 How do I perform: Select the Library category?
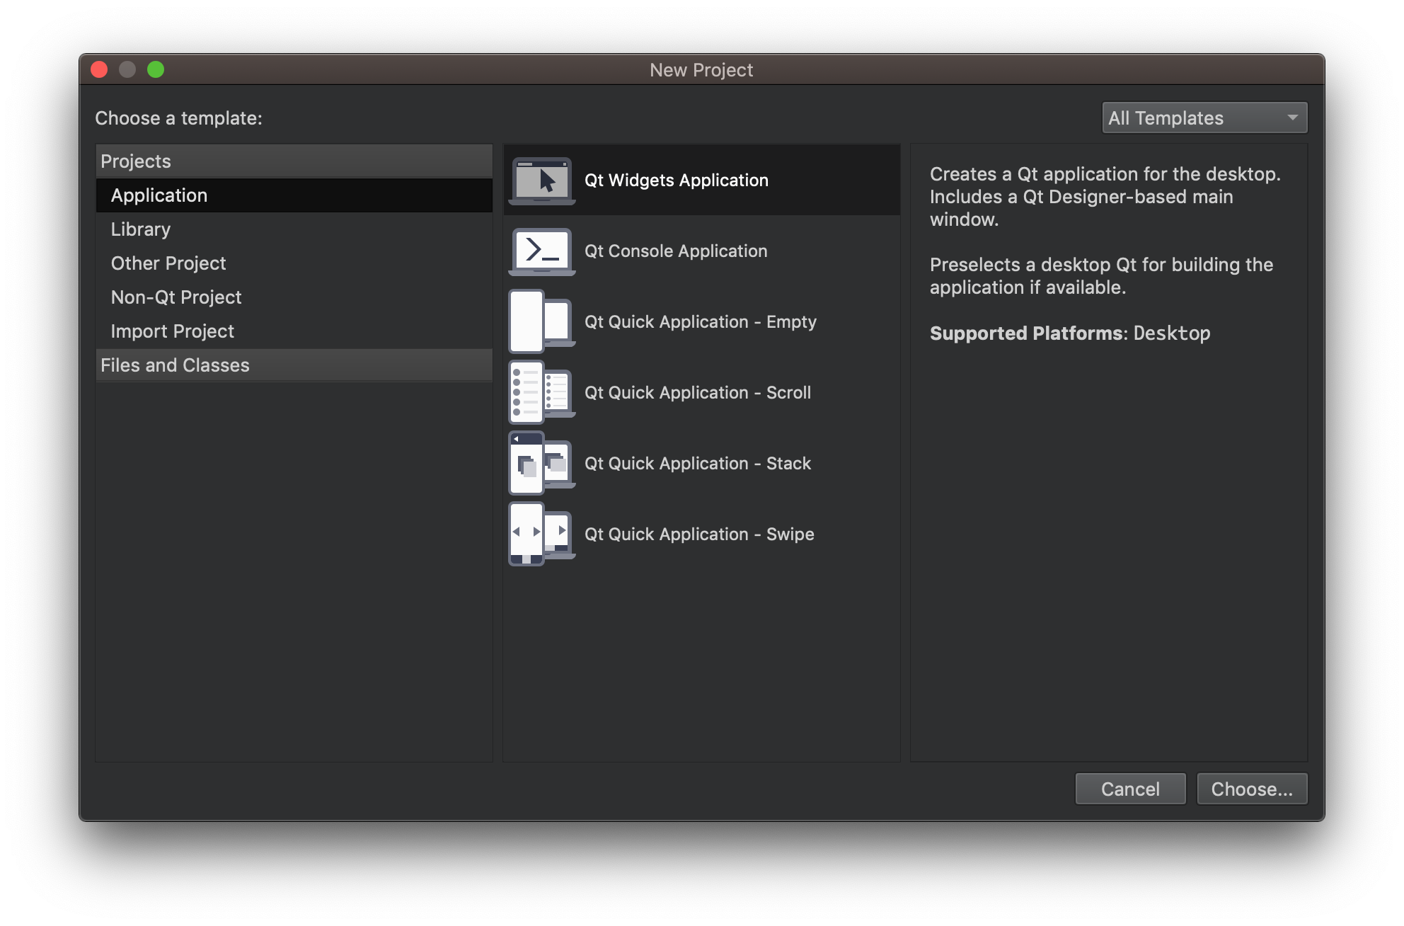(x=294, y=229)
